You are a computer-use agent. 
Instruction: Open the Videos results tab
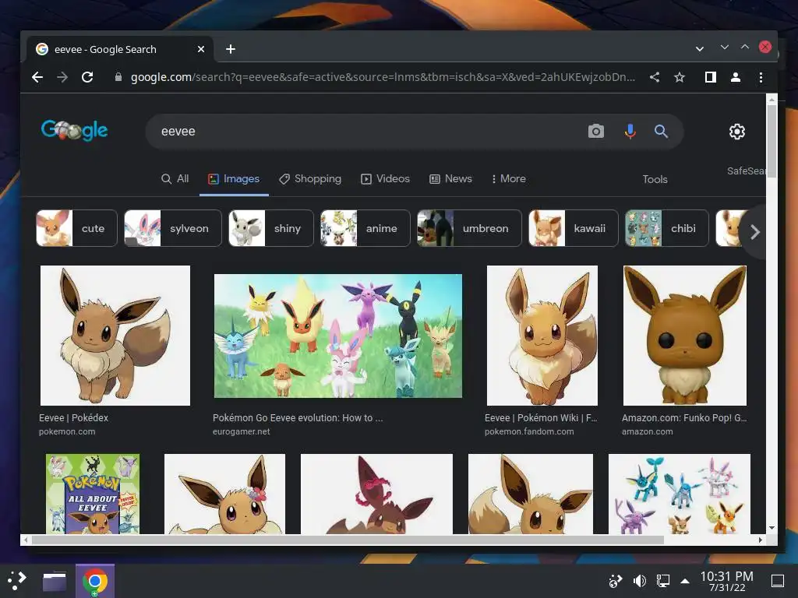tap(385, 178)
